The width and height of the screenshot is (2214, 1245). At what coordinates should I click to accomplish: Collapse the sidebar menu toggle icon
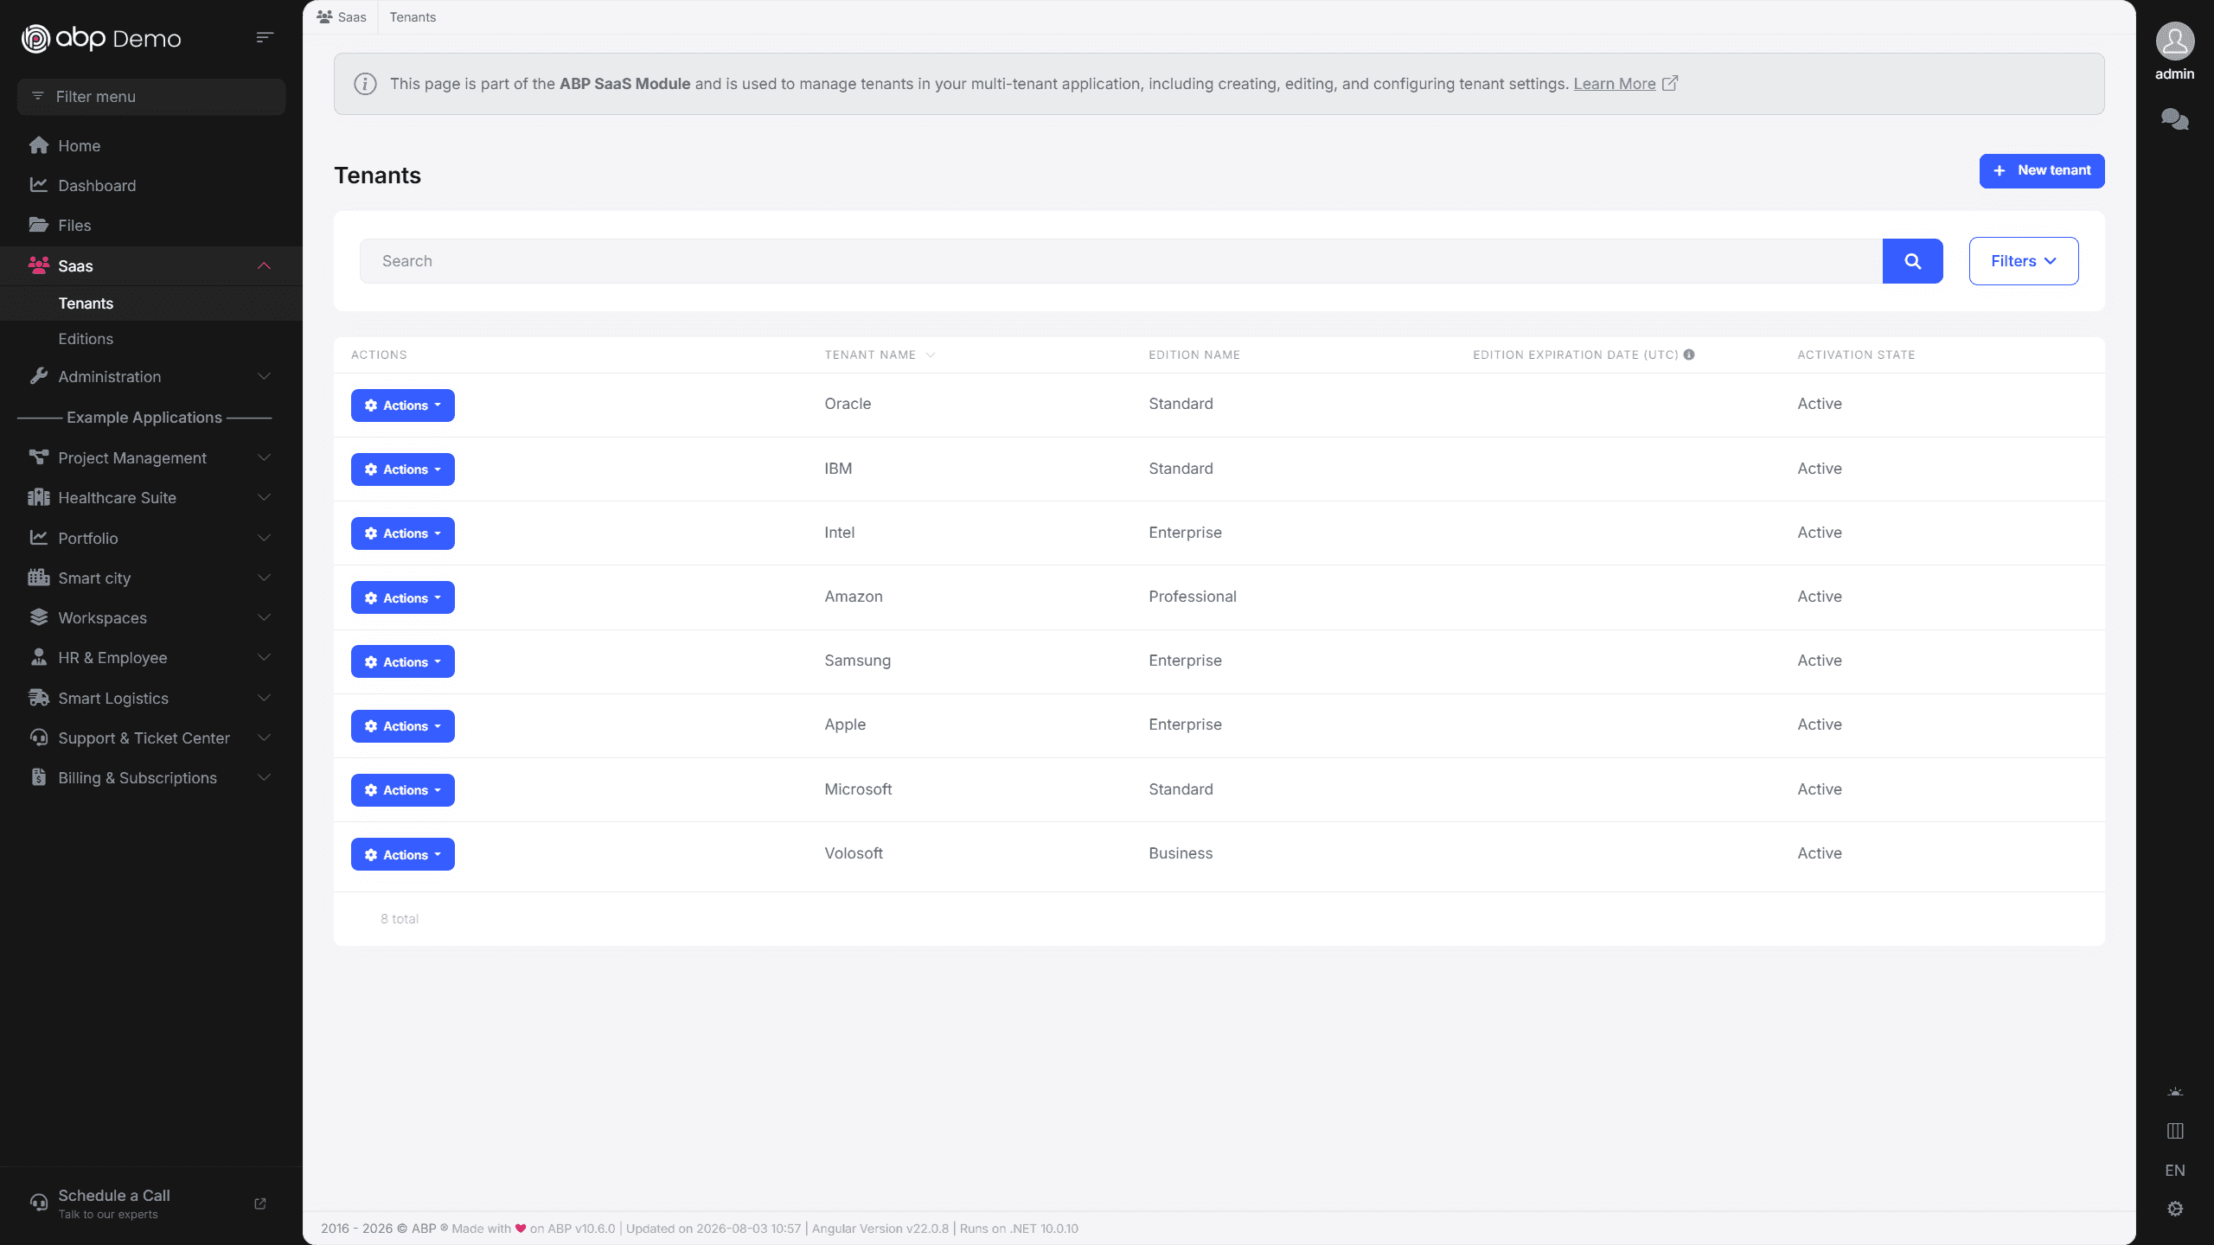point(265,37)
